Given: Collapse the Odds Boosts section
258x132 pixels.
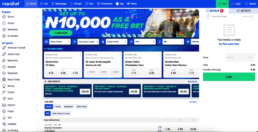Looking at the screenshot, I should (x=46, y=82).
